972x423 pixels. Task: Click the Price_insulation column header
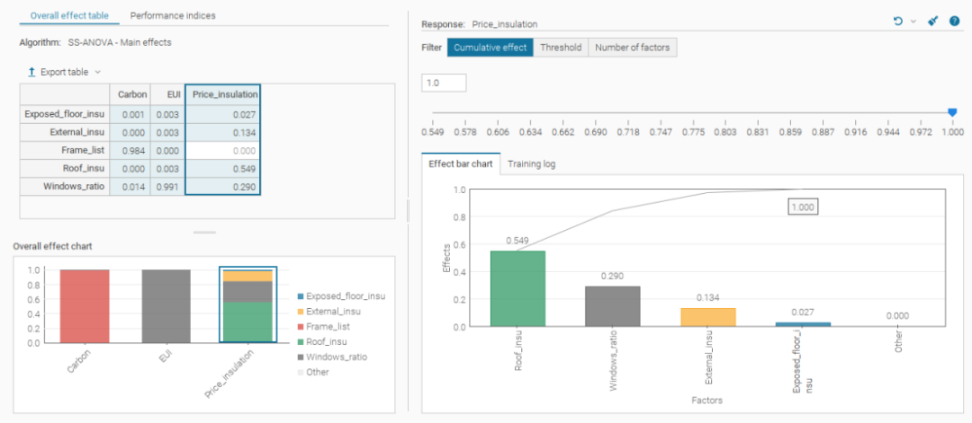[x=222, y=94]
